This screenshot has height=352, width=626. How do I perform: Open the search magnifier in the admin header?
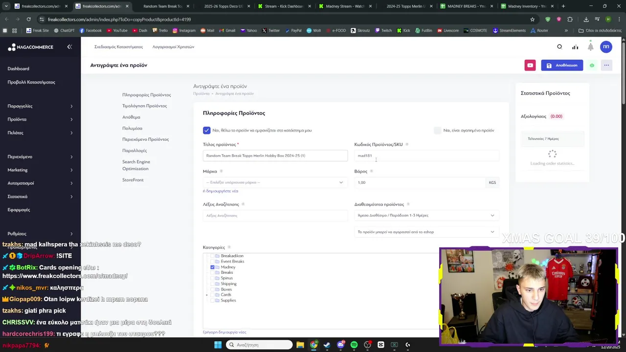point(559,47)
